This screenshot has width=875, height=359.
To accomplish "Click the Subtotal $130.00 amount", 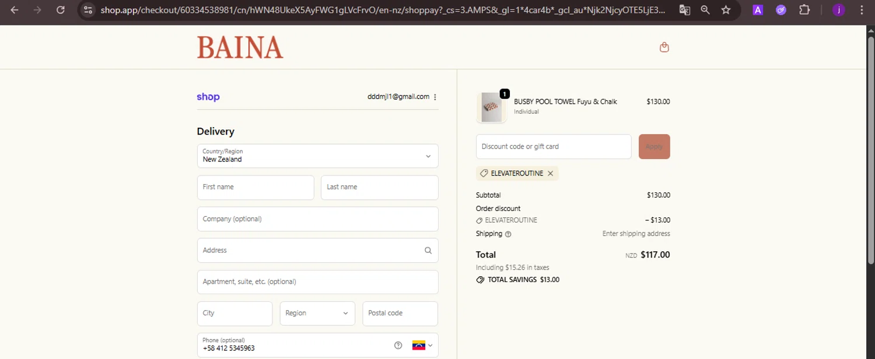I will [659, 195].
